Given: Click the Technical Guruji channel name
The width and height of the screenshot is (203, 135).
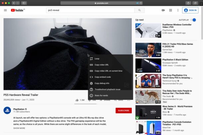Looking at the screenshot, I should (169, 81).
